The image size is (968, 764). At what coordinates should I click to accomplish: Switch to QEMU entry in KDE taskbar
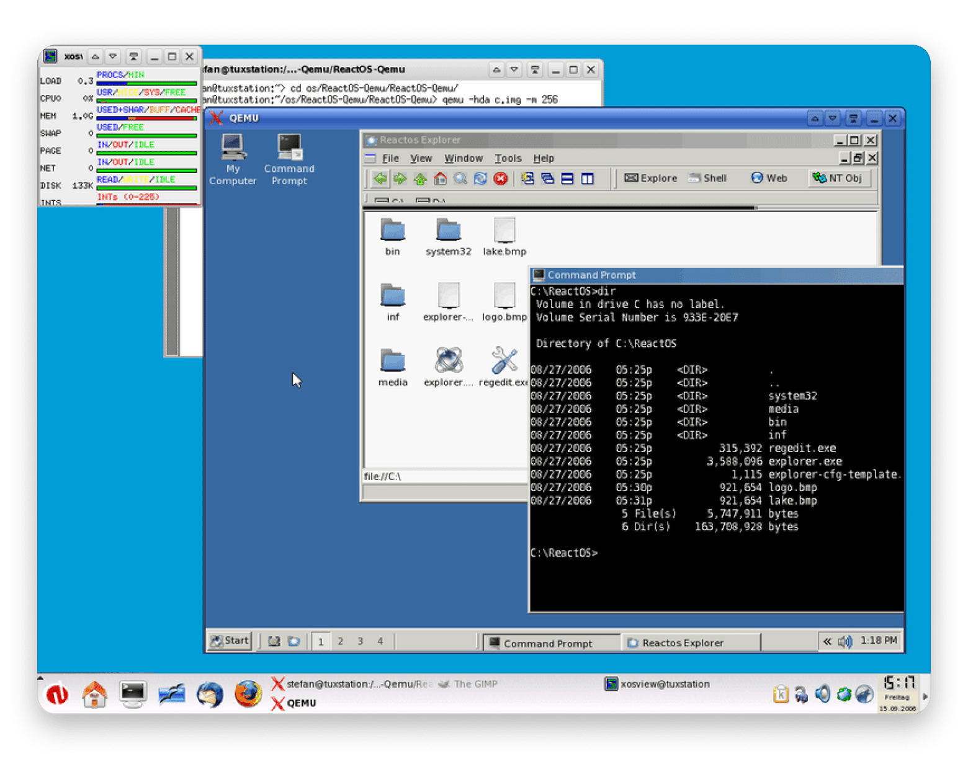(x=294, y=703)
